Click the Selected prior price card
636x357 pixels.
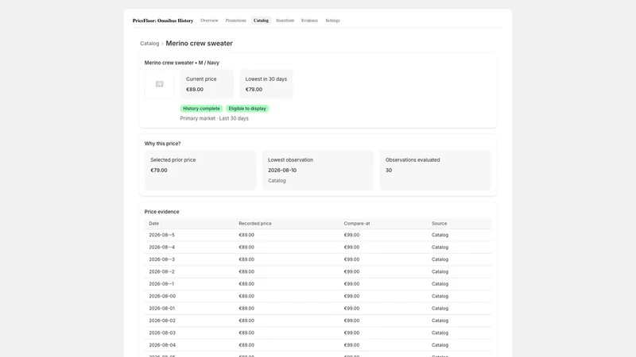point(200,170)
